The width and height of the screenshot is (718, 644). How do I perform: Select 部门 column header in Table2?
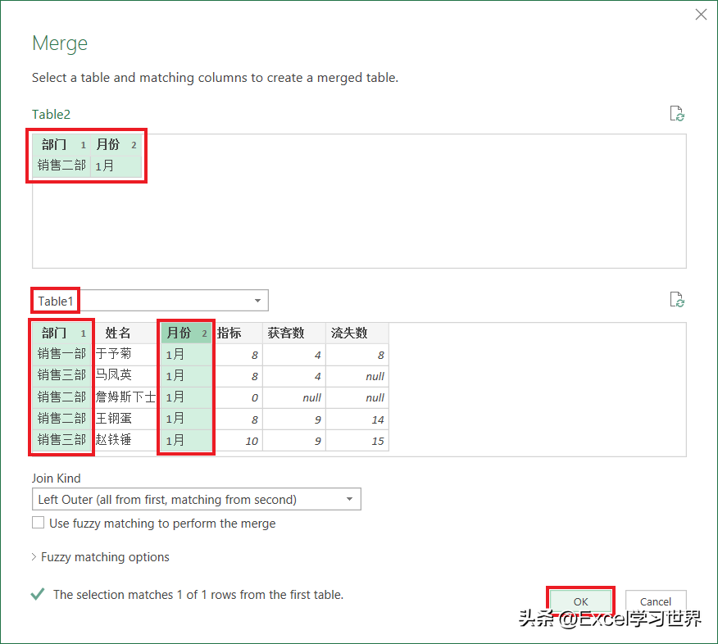[x=61, y=145]
